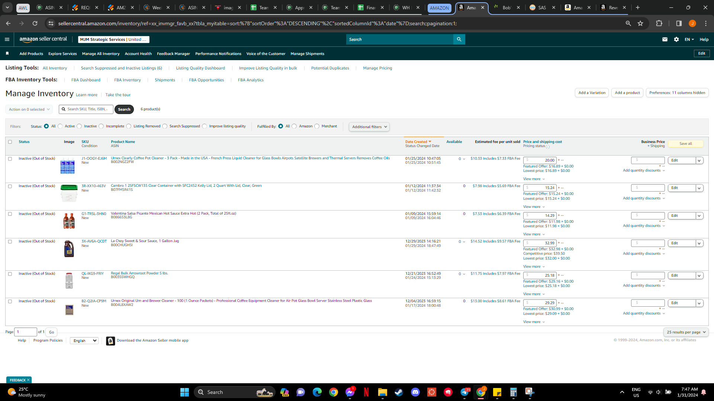Screen dimensions: 714x401
Task: Open Add Products in navigation bar
Action: point(31,54)
